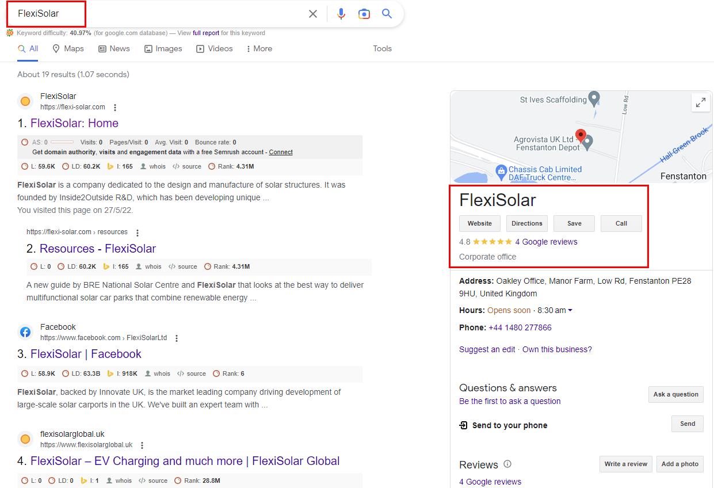Screen dimensions: 714x488
Task: Click the Send button
Action: (x=688, y=424)
